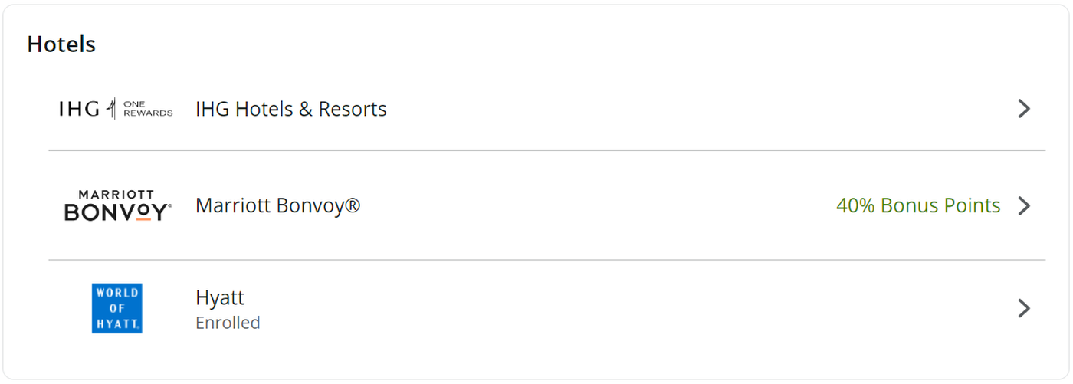This screenshot has height=384, width=1073.
Task: Click the Hotels section heading
Action: click(x=61, y=44)
